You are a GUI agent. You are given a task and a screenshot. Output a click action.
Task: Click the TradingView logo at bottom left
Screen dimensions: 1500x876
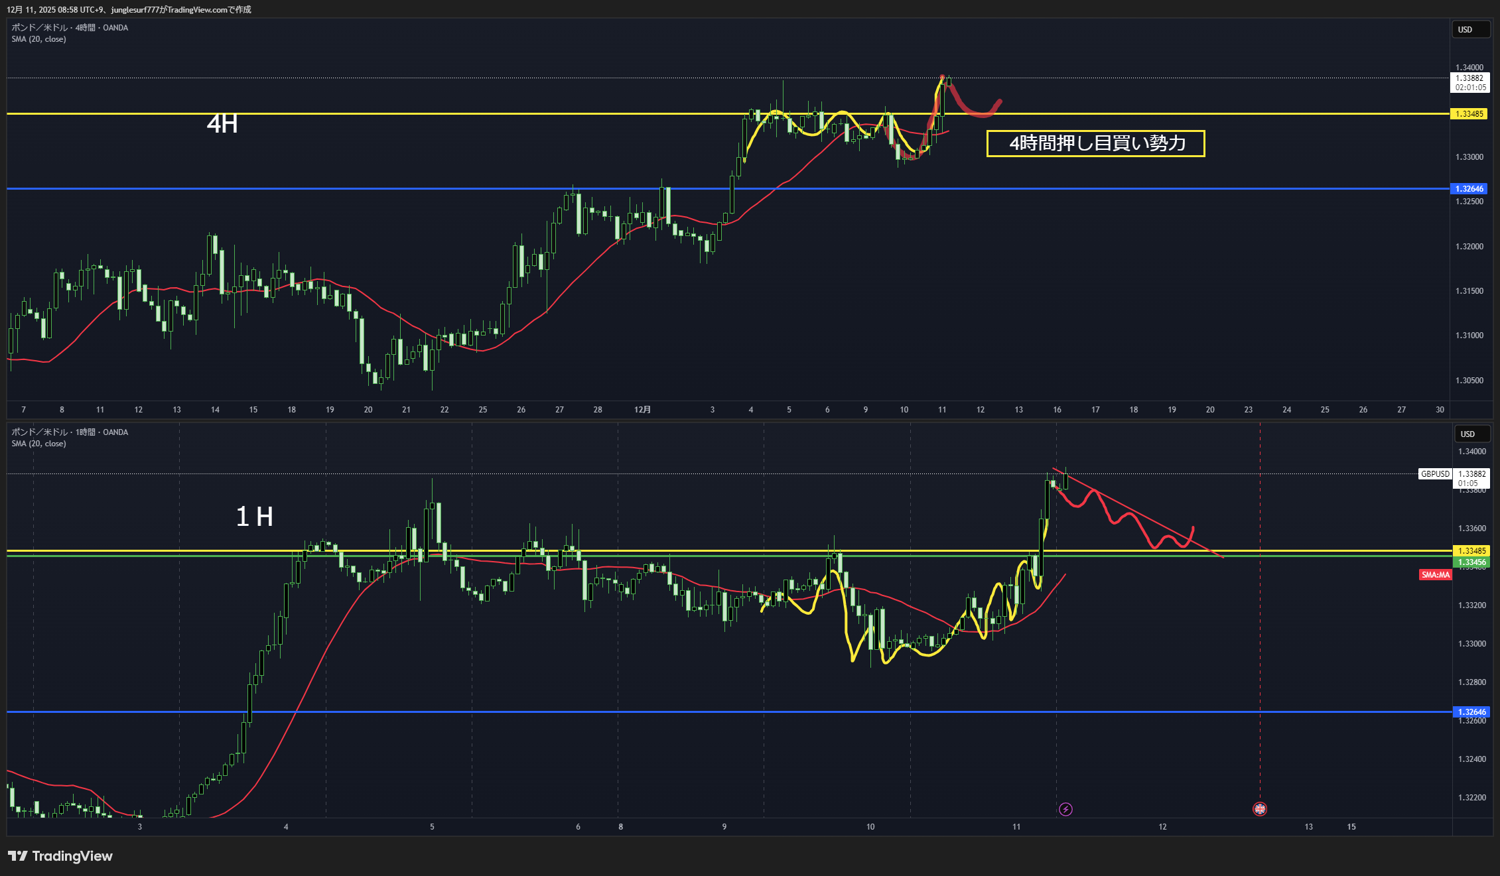60,856
